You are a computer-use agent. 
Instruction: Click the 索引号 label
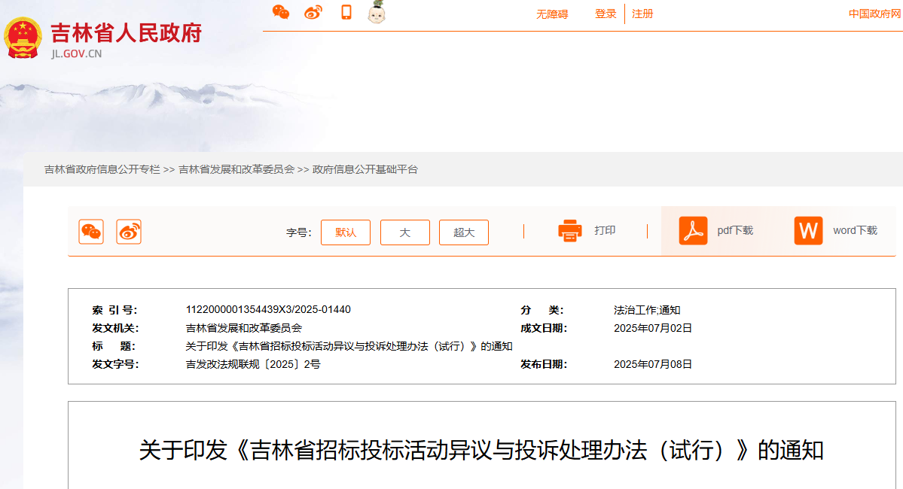[114, 310]
